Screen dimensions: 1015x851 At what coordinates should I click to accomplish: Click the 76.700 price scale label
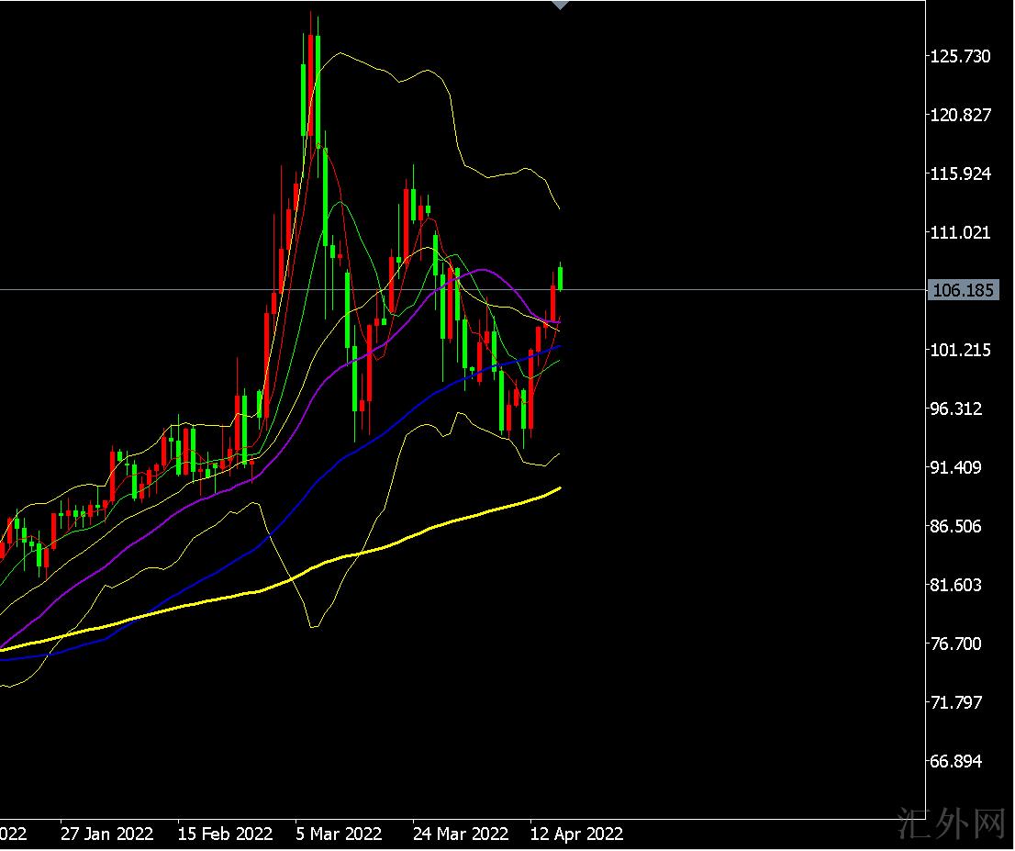click(x=960, y=644)
